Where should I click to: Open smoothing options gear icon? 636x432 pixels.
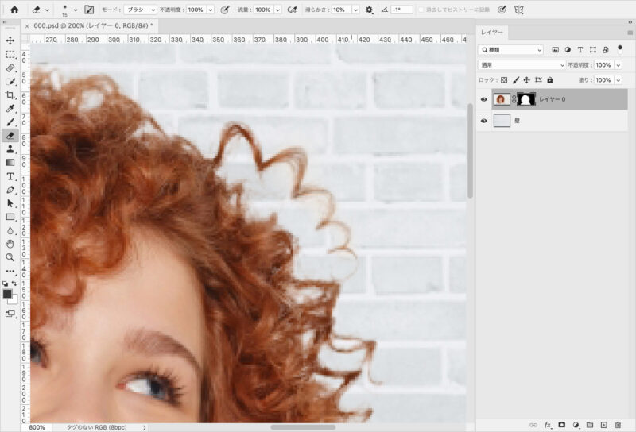click(x=369, y=10)
